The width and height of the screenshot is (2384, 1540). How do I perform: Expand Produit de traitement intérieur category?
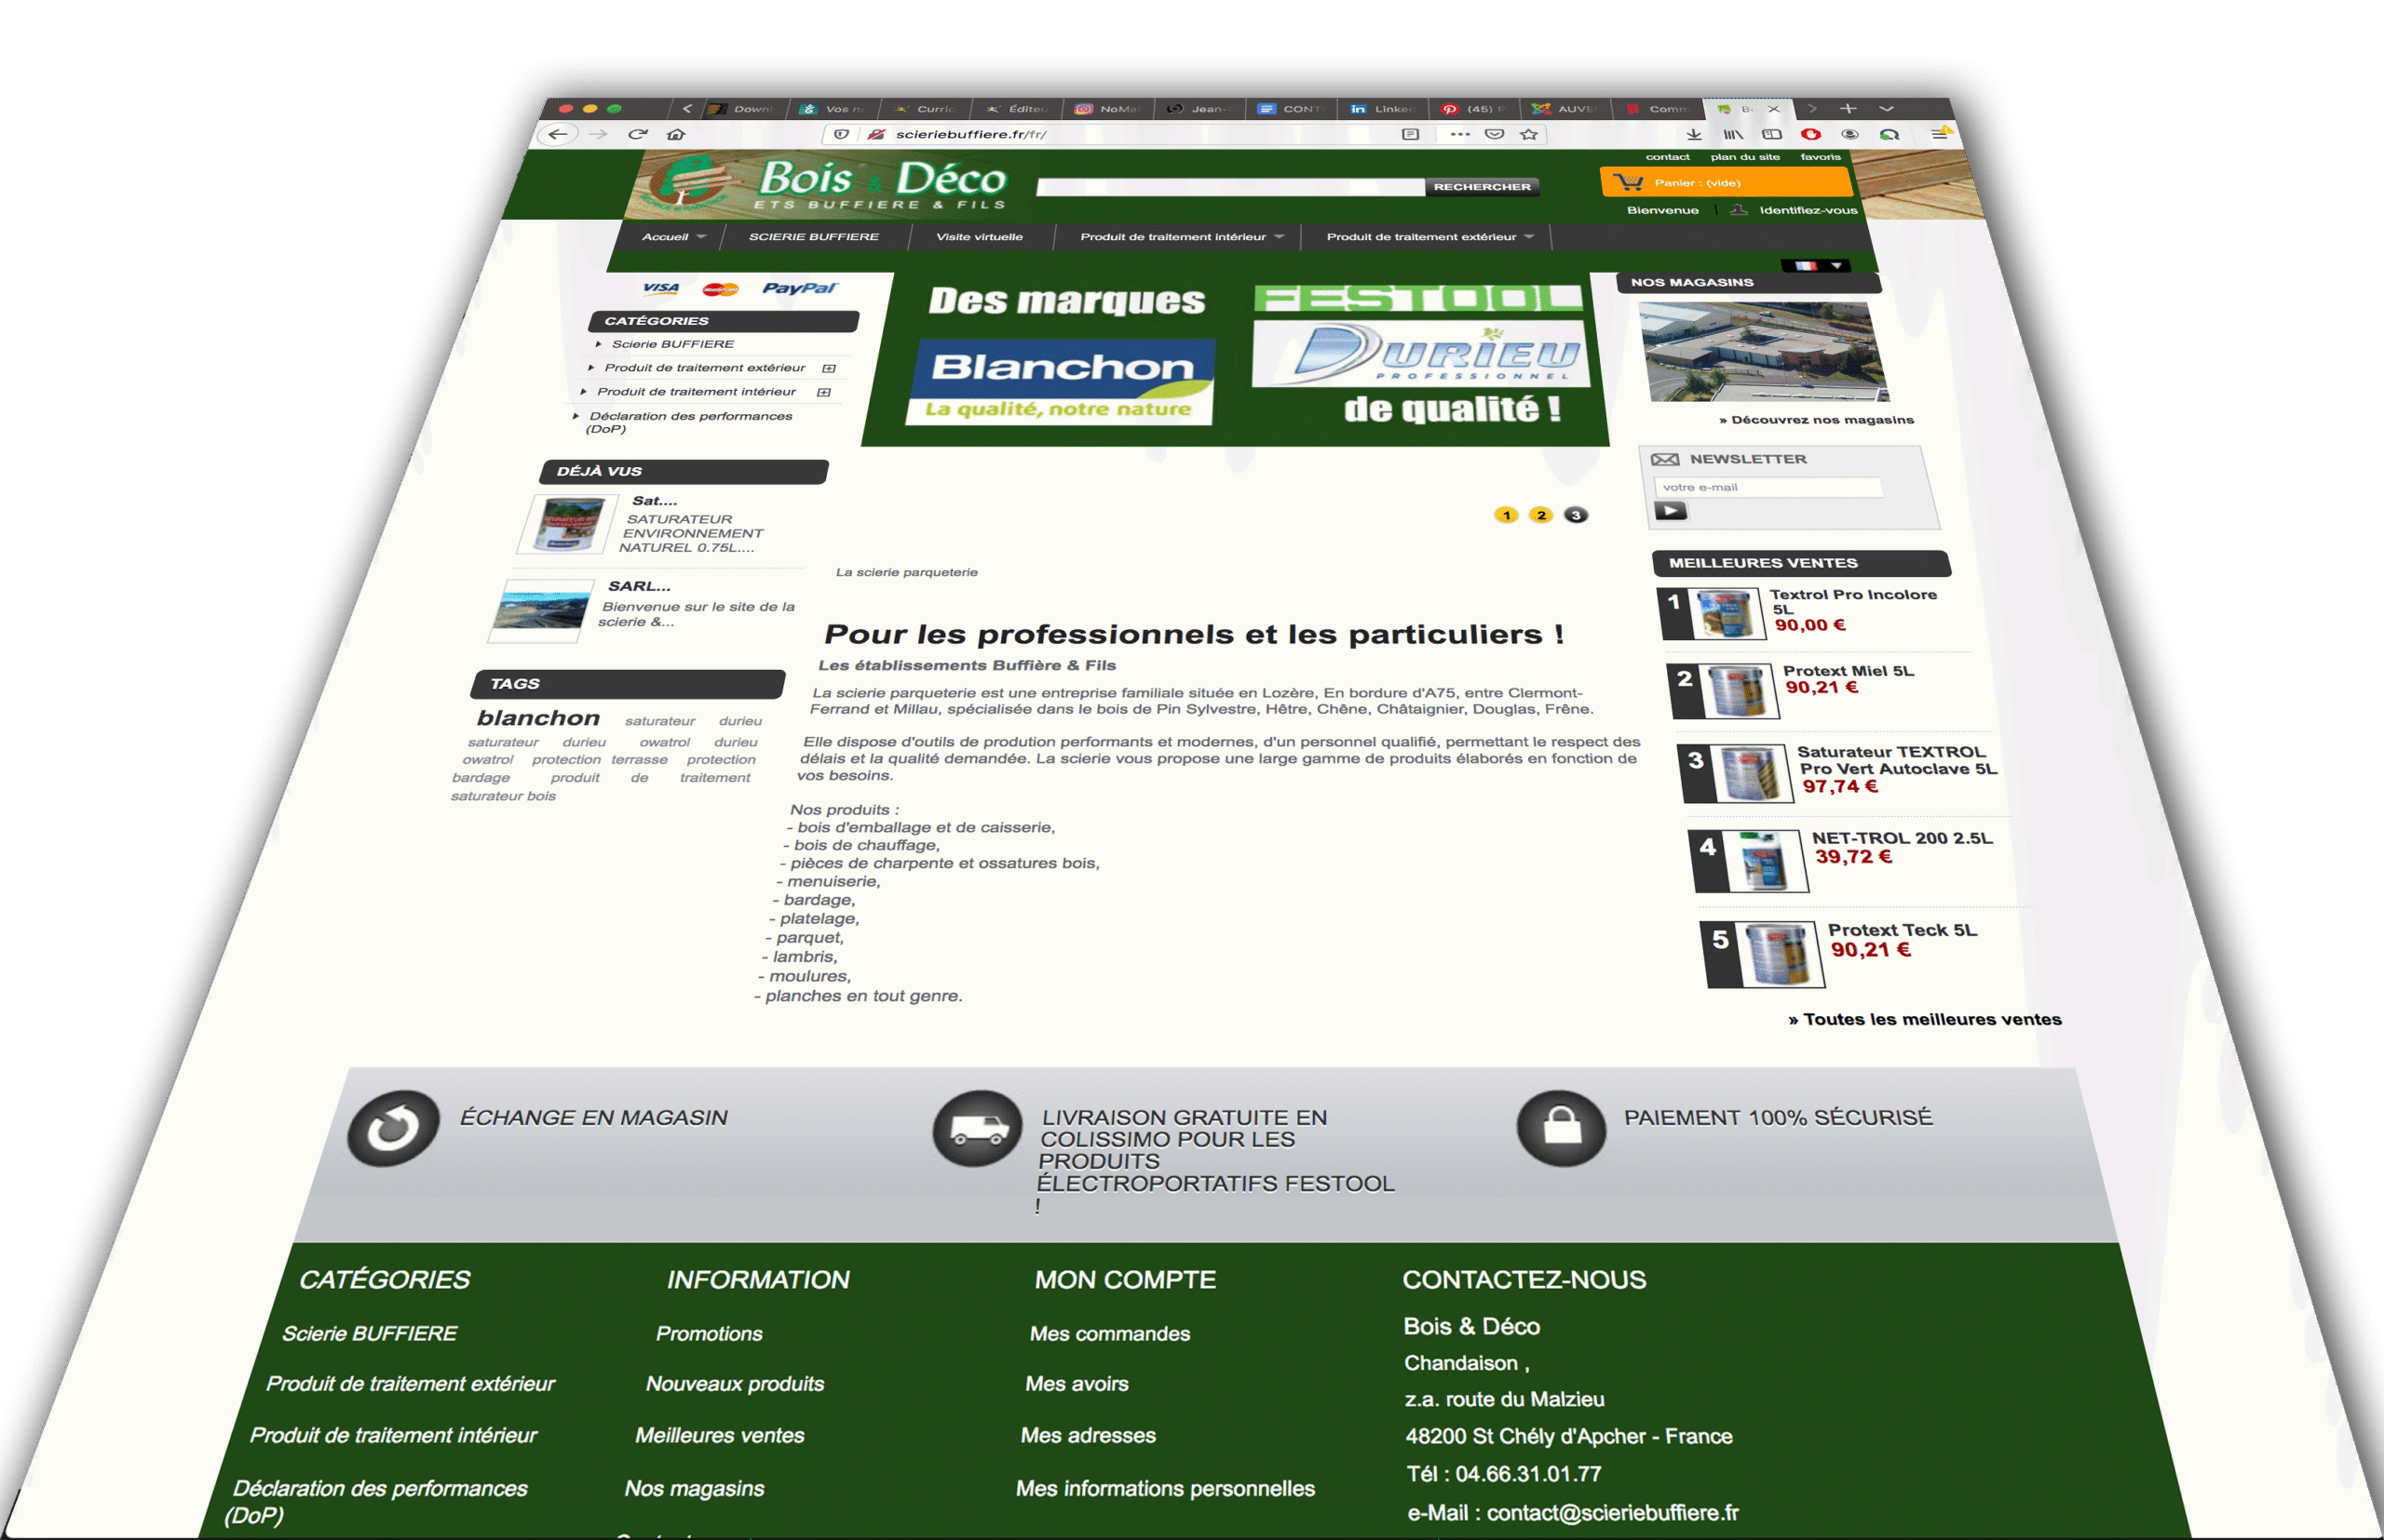824,392
